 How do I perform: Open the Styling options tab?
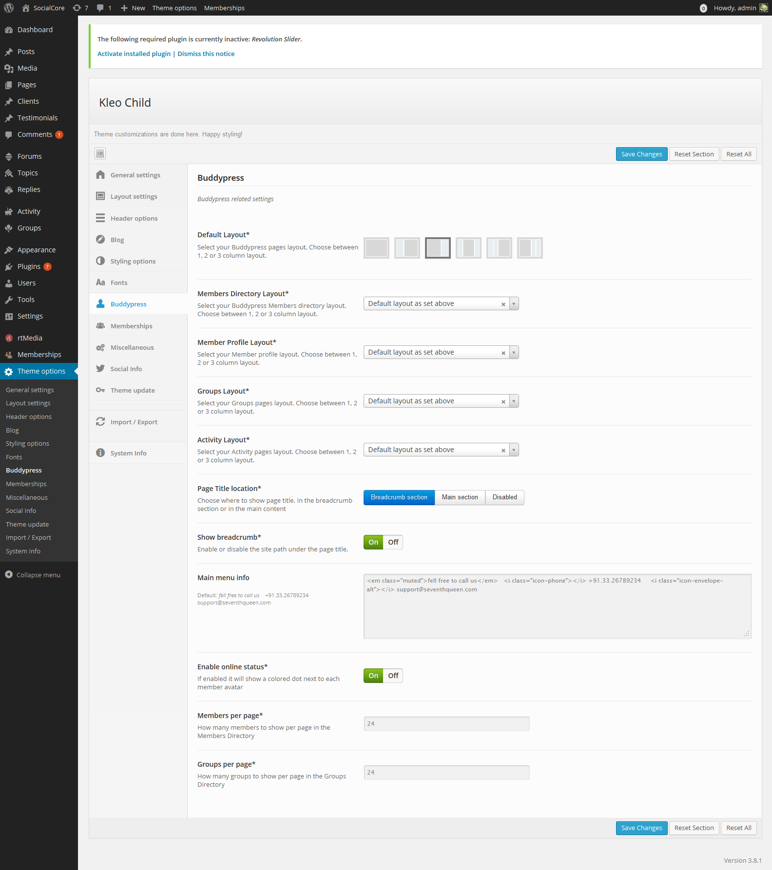pos(133,261)
